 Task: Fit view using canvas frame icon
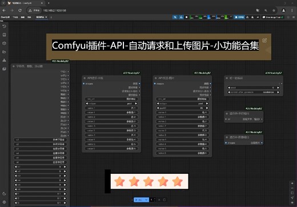pyautogui.click(x=292, y=193)
